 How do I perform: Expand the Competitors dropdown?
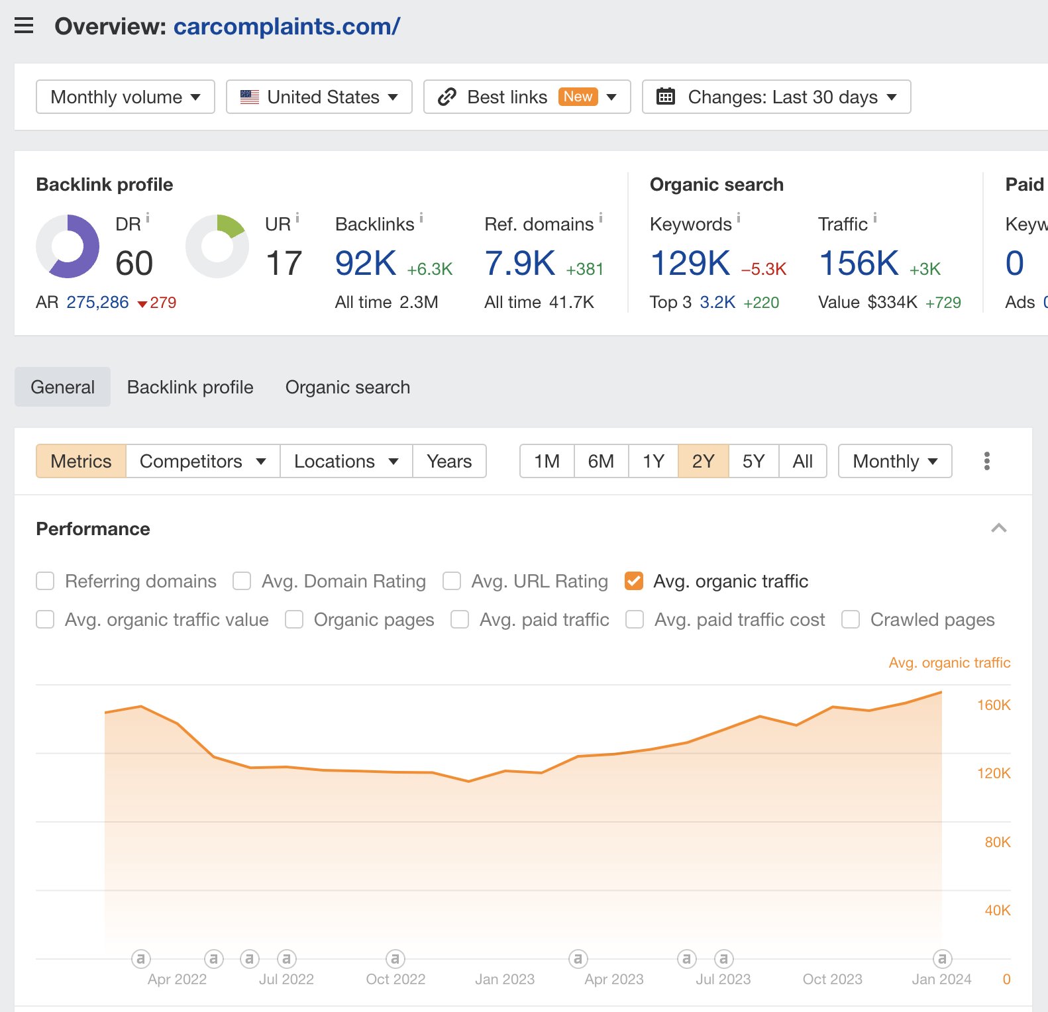203,461
